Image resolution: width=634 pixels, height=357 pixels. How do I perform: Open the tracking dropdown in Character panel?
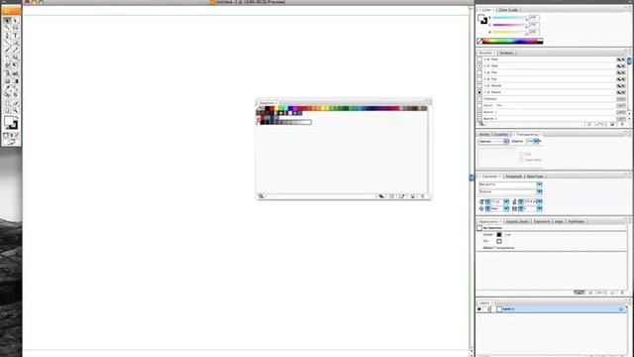[539, 209]
